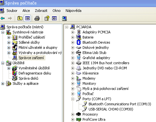The height and width of the screenshot is (122, 156).
Task: Expand the Grafické adaptéry node
Action: 73,58
